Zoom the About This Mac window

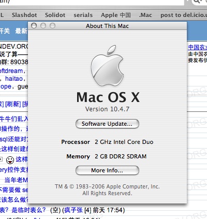tap(52, 26)
